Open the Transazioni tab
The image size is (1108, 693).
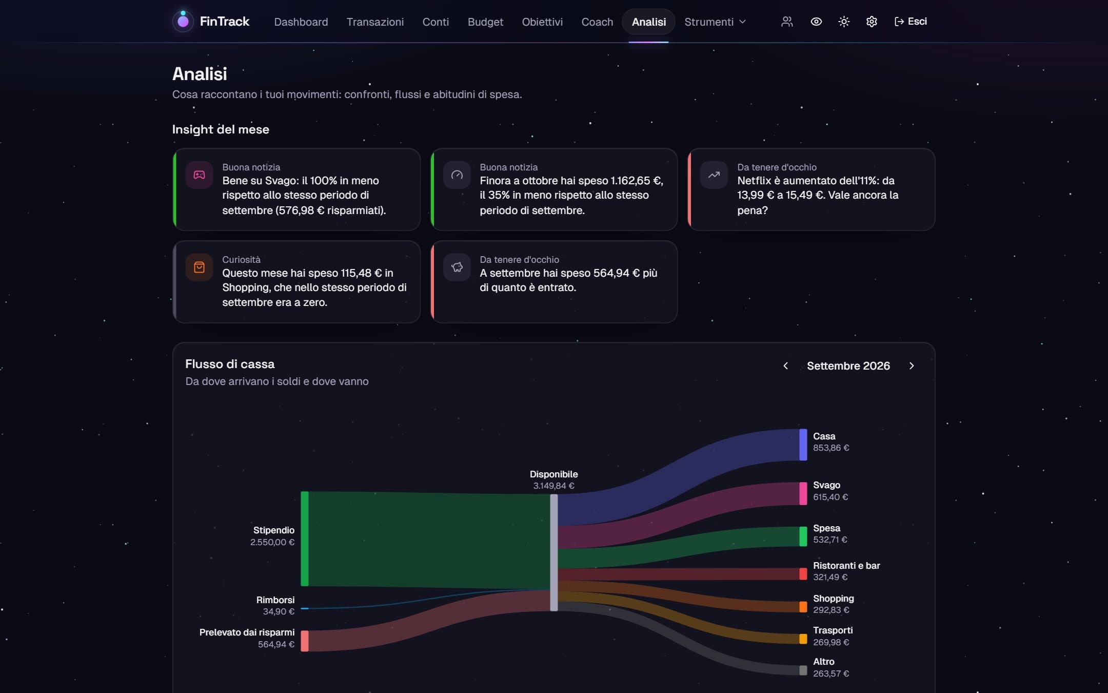tap(375, 22)
